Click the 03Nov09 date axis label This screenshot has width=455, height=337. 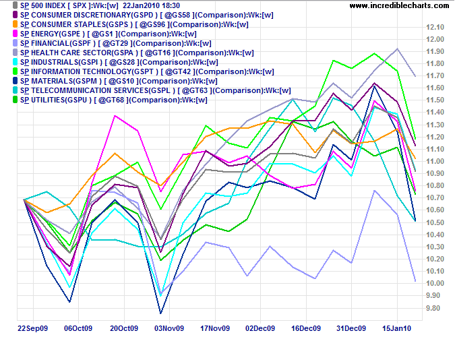point(169,328)
